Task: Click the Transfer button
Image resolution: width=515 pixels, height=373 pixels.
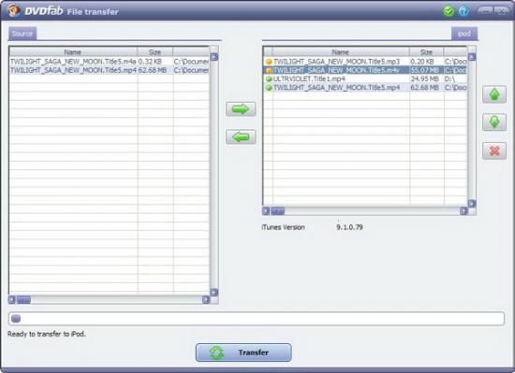Action: [243, 352]
